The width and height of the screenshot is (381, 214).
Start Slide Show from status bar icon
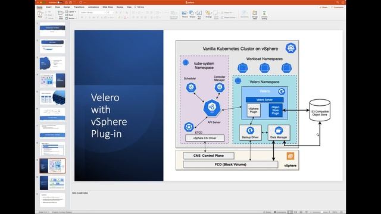pos(307,212)
